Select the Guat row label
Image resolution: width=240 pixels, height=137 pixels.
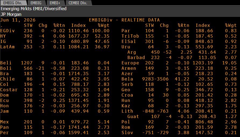click(133, 116)
